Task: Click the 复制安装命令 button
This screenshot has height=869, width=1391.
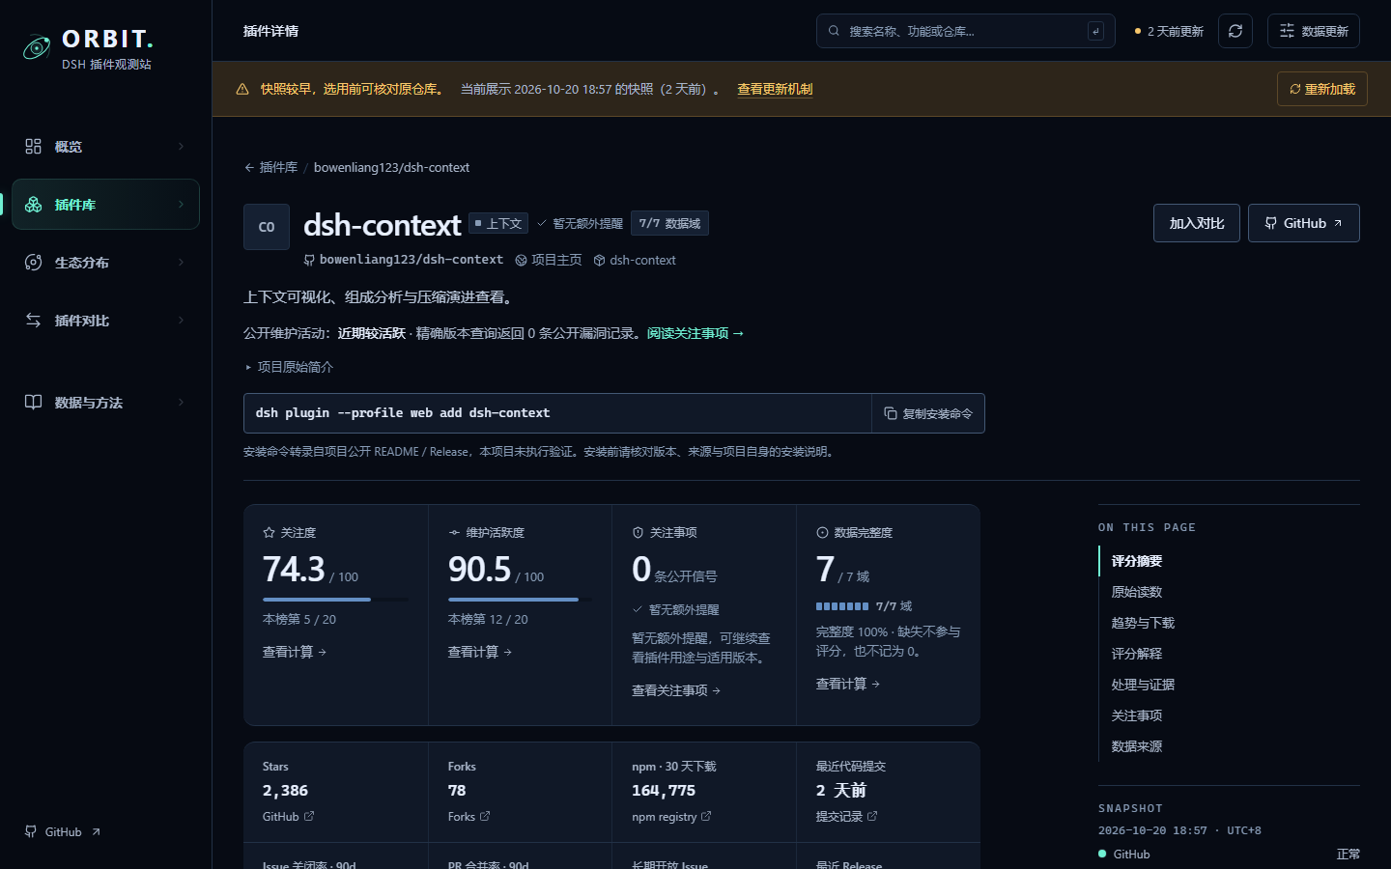Action: tap(928, 413)
